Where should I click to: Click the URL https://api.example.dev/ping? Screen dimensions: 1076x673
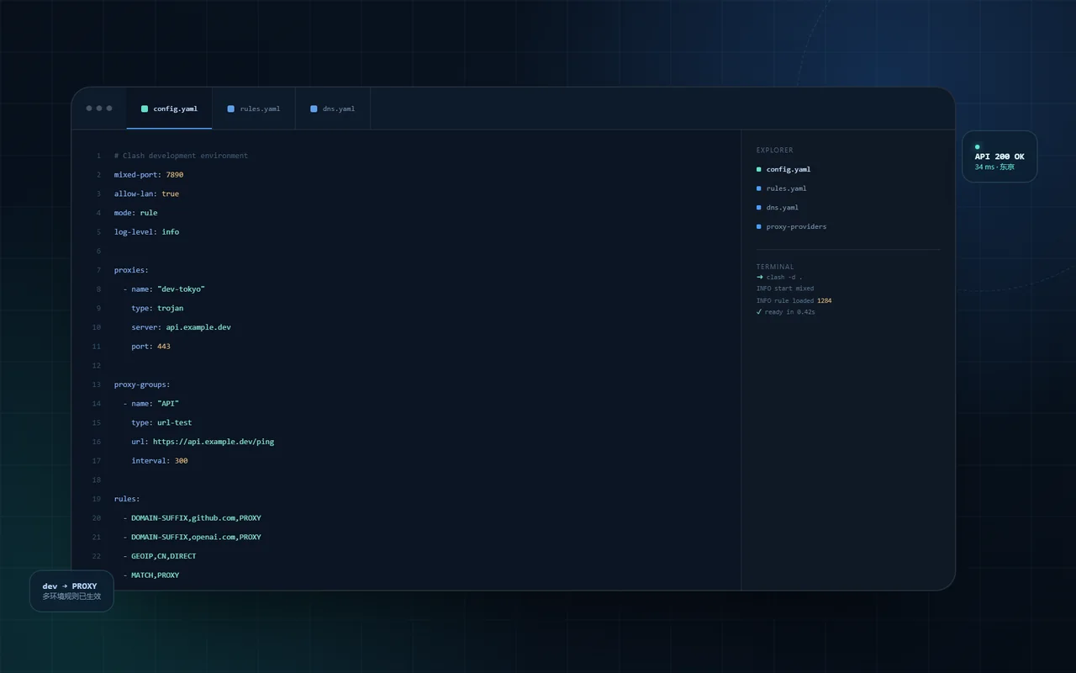(214, 442)
